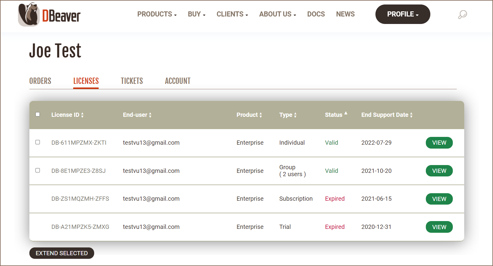Expand the Products dropdown menu
493x266 pixels.
pos(157,14)
